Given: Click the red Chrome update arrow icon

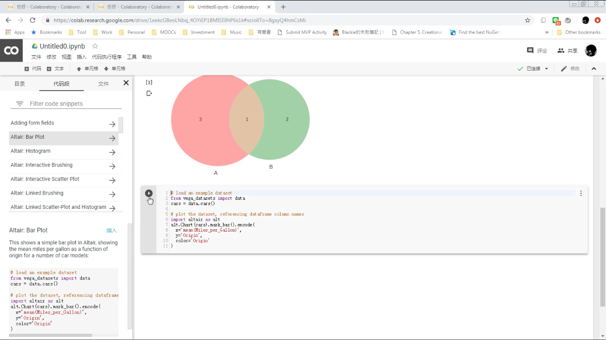Looking at the screenshot, I should (x=597, y=20).
